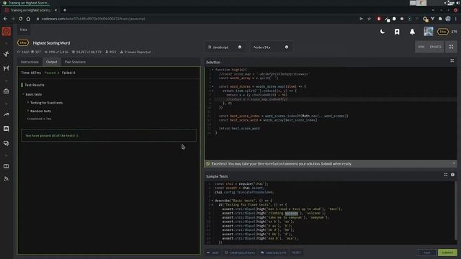Fold the function high code block
The height and width of the screenshot is (259, 461).
pos(212,70)
